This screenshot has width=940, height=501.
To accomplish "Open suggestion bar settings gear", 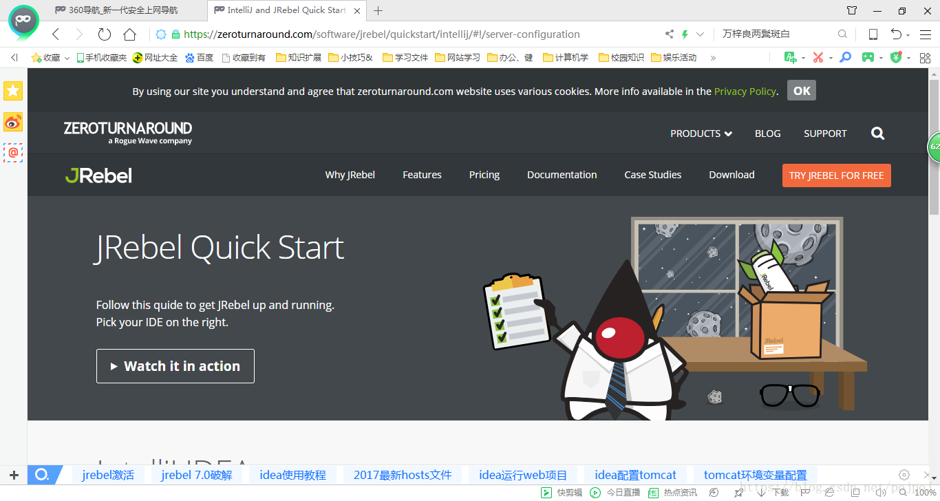I will point(904,475).
